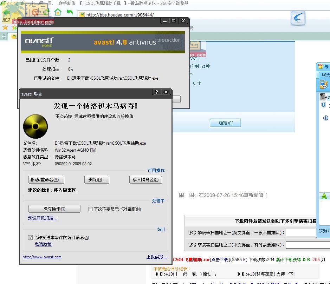Click the 删除(D)... button
This screenshot has width=330, height=284.
point(97,180)
